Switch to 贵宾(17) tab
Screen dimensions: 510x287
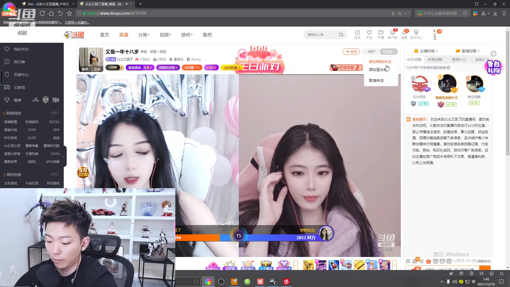pyautogui.click(x=458, y=60)
